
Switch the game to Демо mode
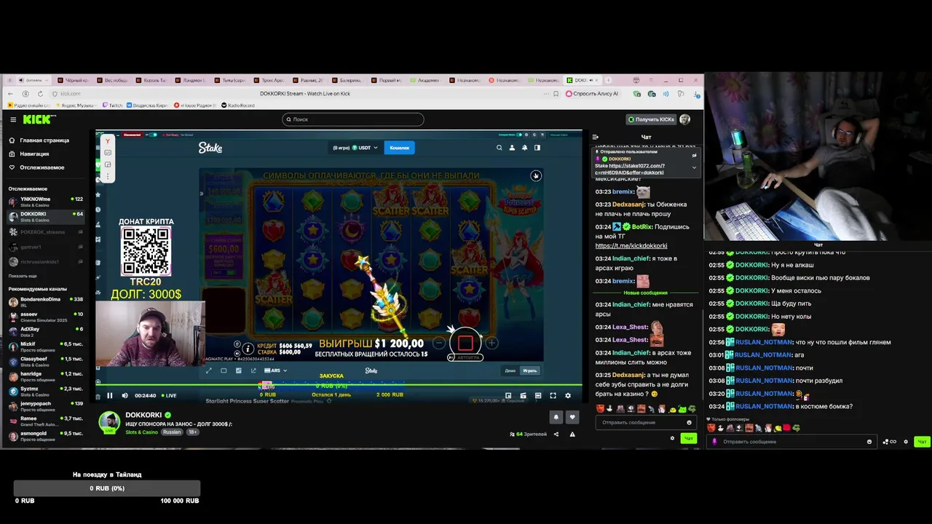click(510, 370)
